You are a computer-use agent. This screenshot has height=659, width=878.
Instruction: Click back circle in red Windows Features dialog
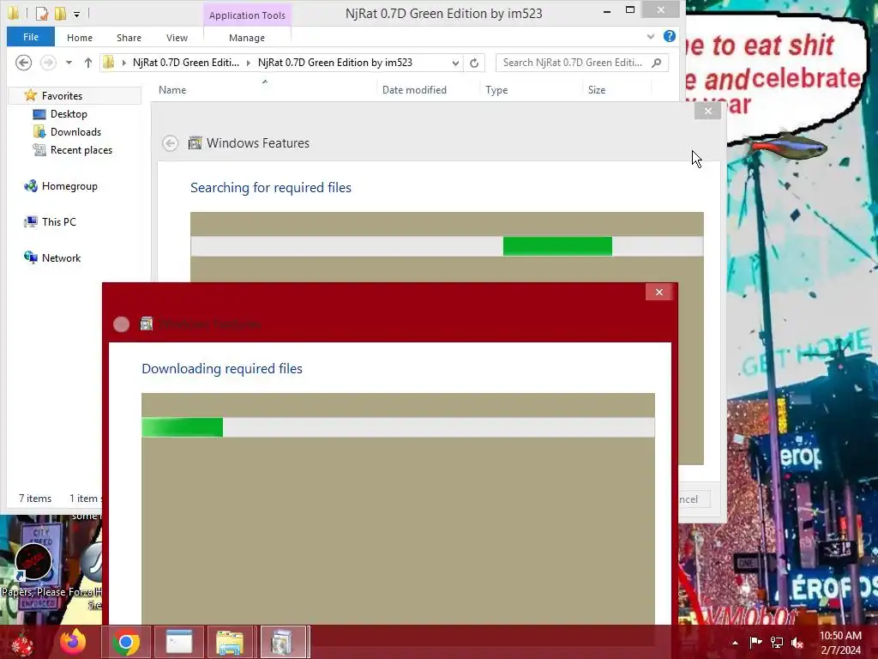coord(122,324)
